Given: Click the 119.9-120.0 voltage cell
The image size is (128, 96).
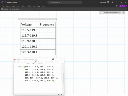Looking at the screenshot, I should point(30,41).
